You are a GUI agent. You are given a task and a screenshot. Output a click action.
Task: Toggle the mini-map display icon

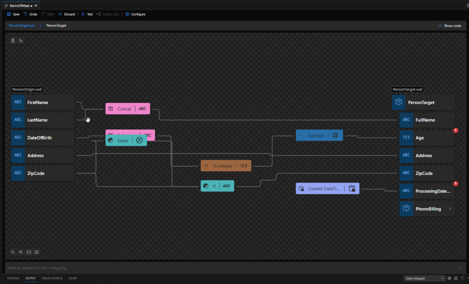click(37, 252)
